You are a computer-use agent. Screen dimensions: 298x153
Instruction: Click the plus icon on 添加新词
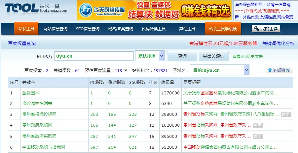(270, 70)
